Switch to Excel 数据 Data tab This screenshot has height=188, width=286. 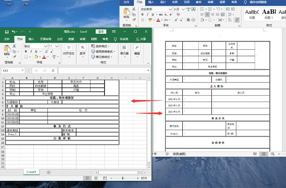pyautogui.click(x=71, y=39)
